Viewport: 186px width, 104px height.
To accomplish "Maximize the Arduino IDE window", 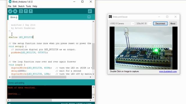I will [x=82, y=2].
